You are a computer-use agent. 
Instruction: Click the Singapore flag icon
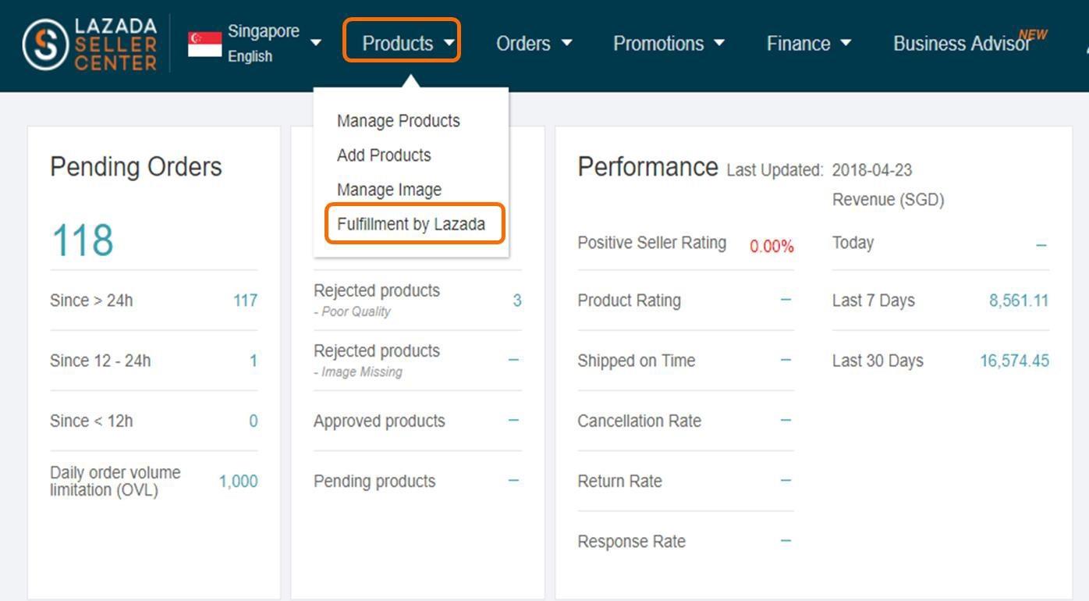click(205, 44)
